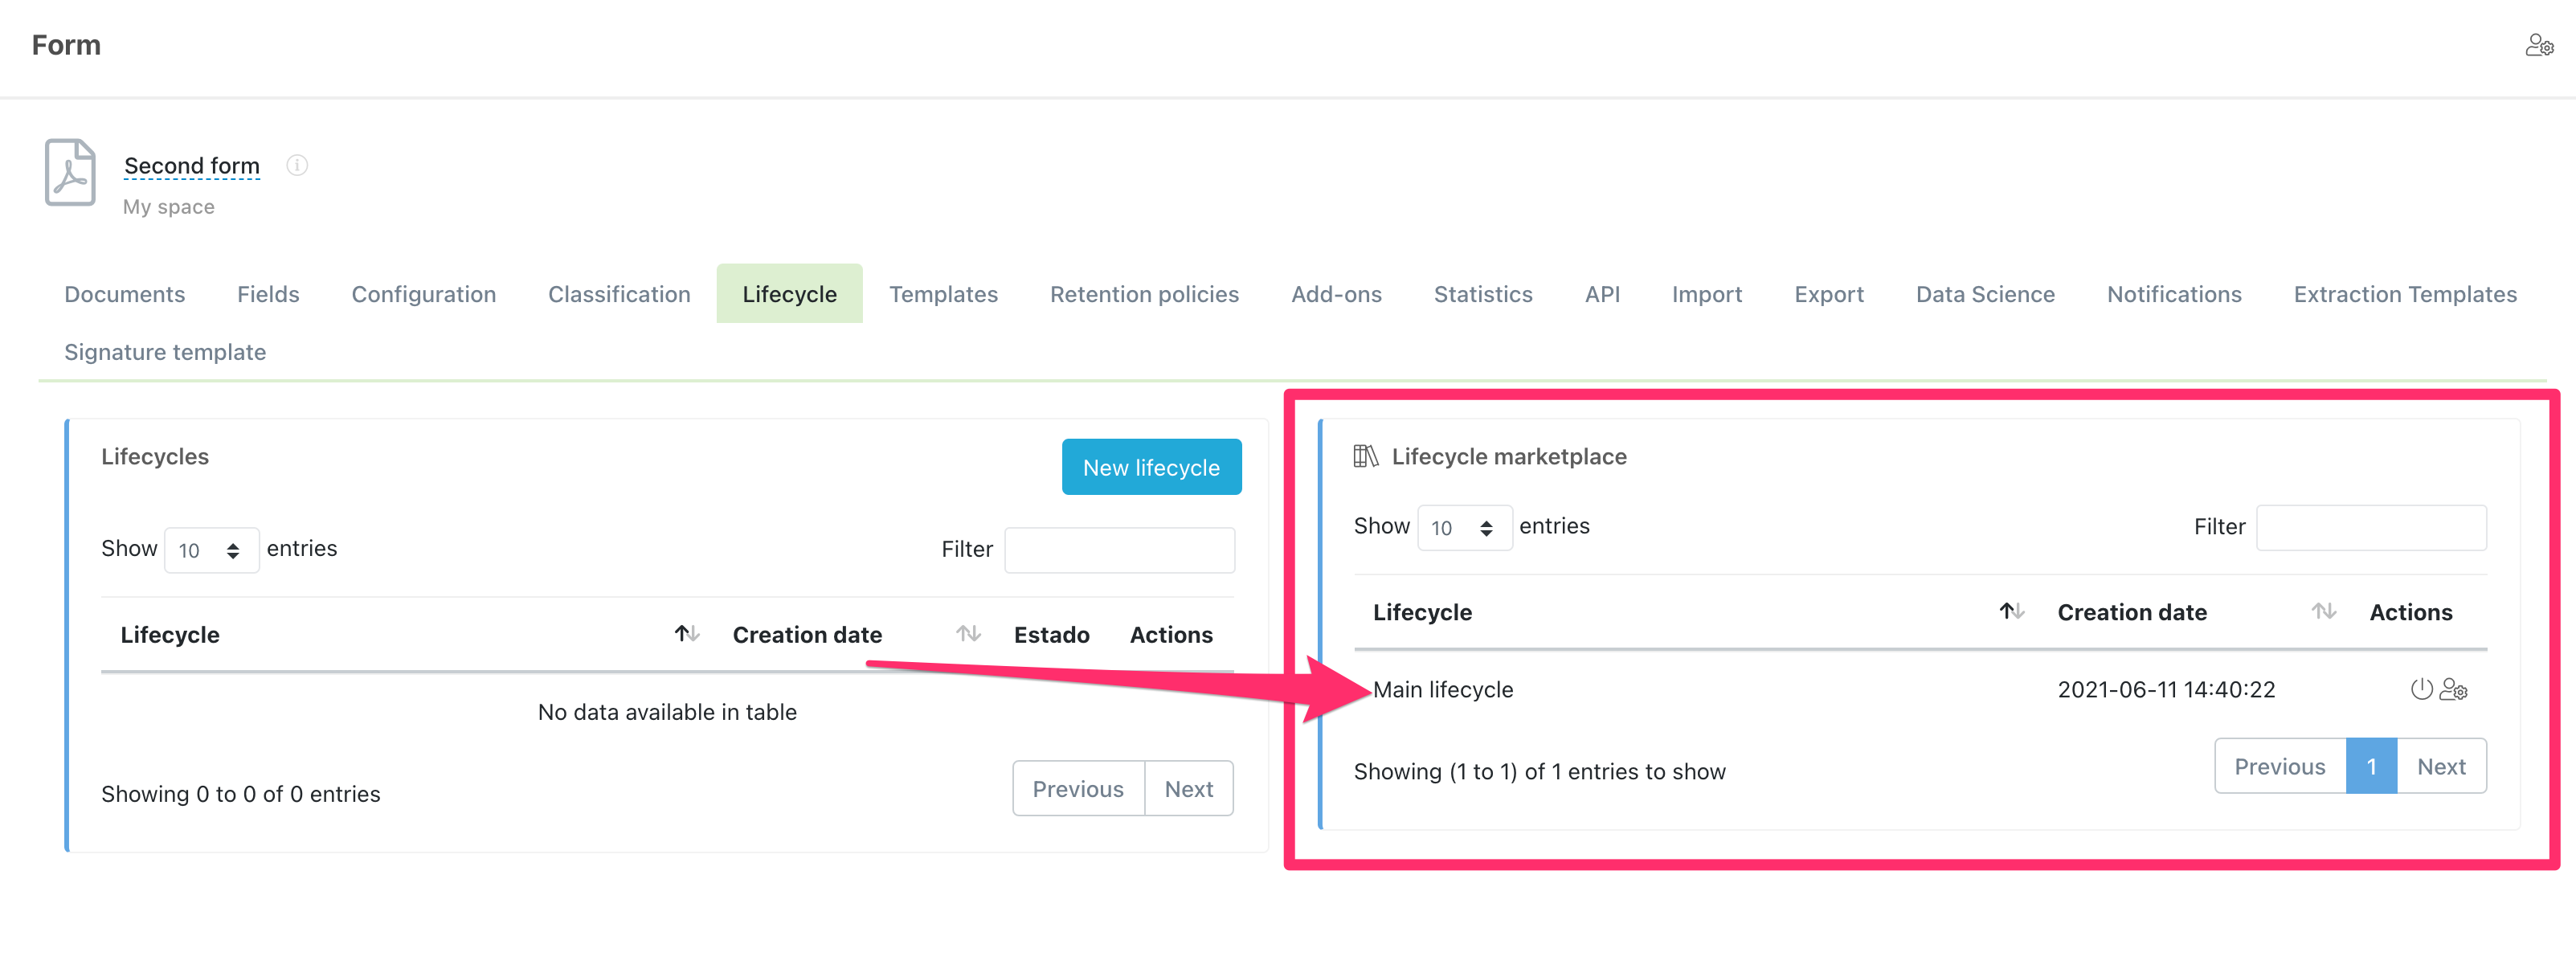The image size is (2576, 977).
Task: Go to the Export tab
Action: (x=1829, y=294)
